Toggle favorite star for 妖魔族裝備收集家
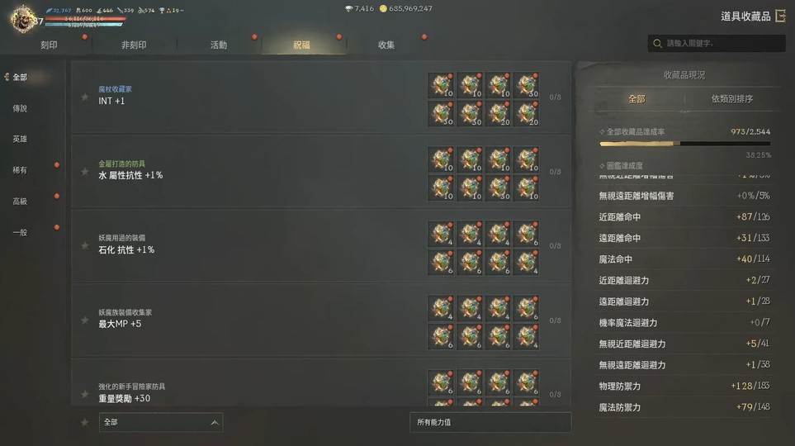The image size is (795, 446). [x=85, y=320]
